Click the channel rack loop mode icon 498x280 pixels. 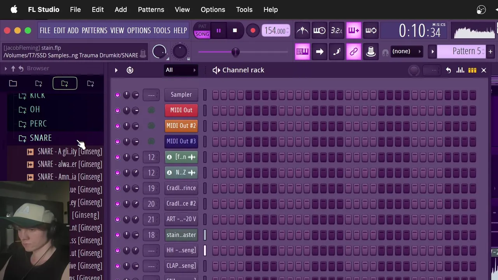pos(130,70)
